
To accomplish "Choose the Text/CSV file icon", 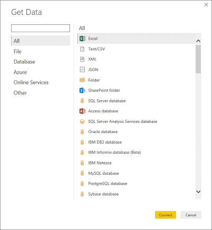I will pyautogui.click(x=82, y=49).
